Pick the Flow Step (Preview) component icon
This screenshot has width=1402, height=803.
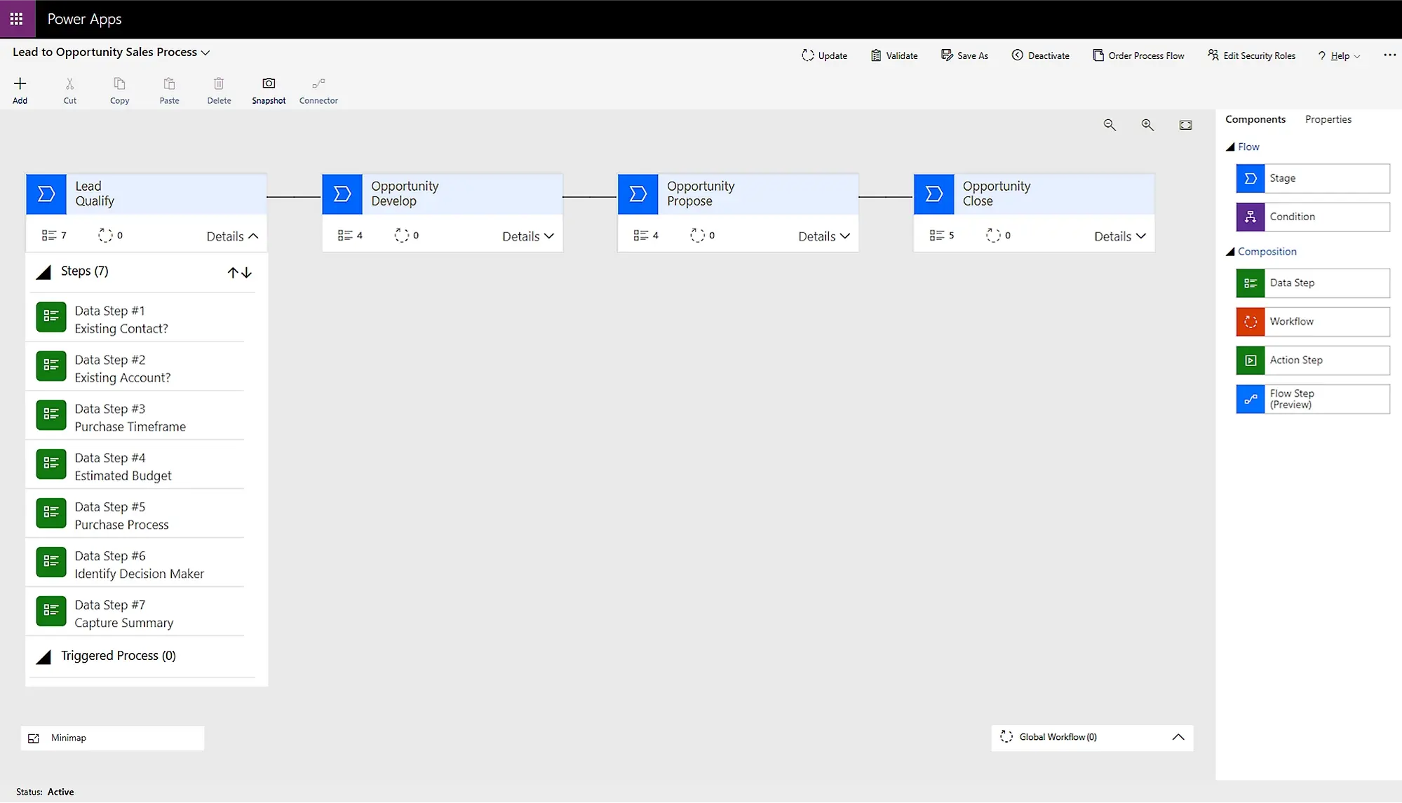point(1251,399)
